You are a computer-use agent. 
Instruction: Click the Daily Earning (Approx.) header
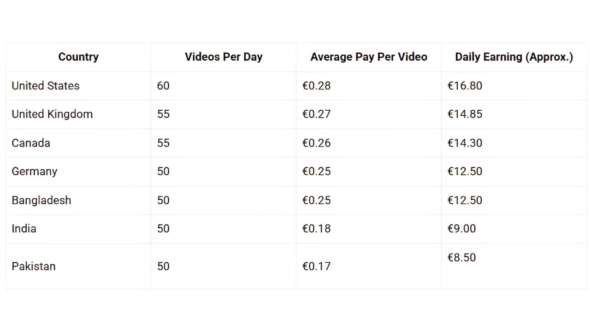514,57
